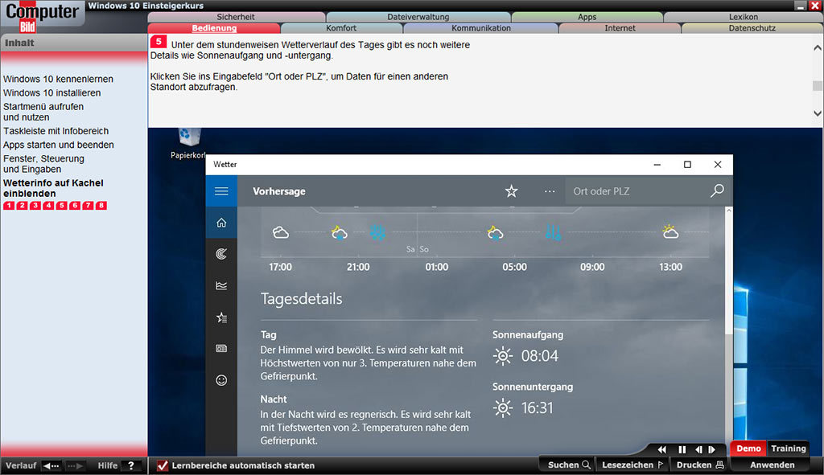824x475 pixels.
Task: Open lesson Fenster, Steuerung und Eingaben
Action: 43,164
